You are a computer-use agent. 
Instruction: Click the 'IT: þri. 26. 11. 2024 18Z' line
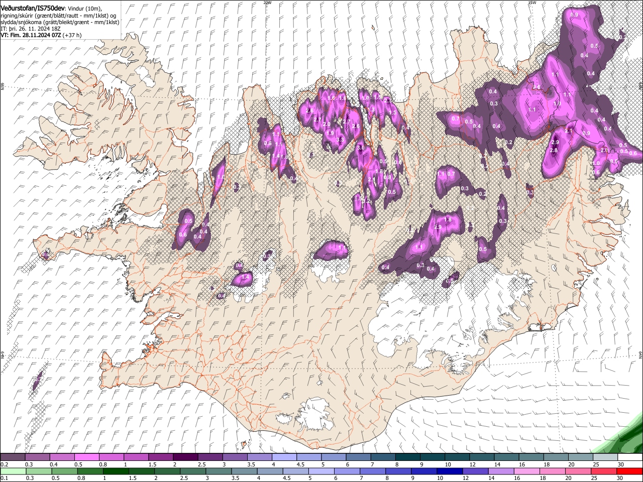click(x=32, y=29)
